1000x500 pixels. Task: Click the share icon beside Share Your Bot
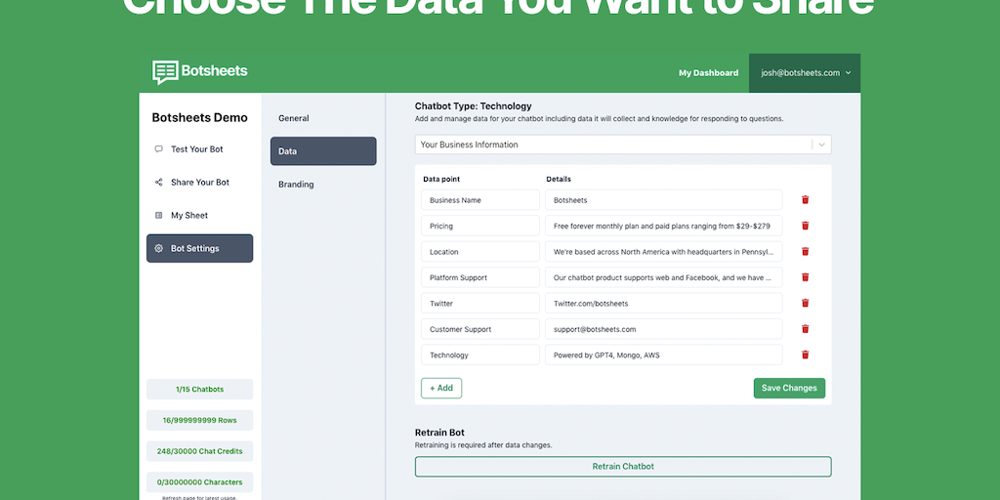tap(159, 183)
